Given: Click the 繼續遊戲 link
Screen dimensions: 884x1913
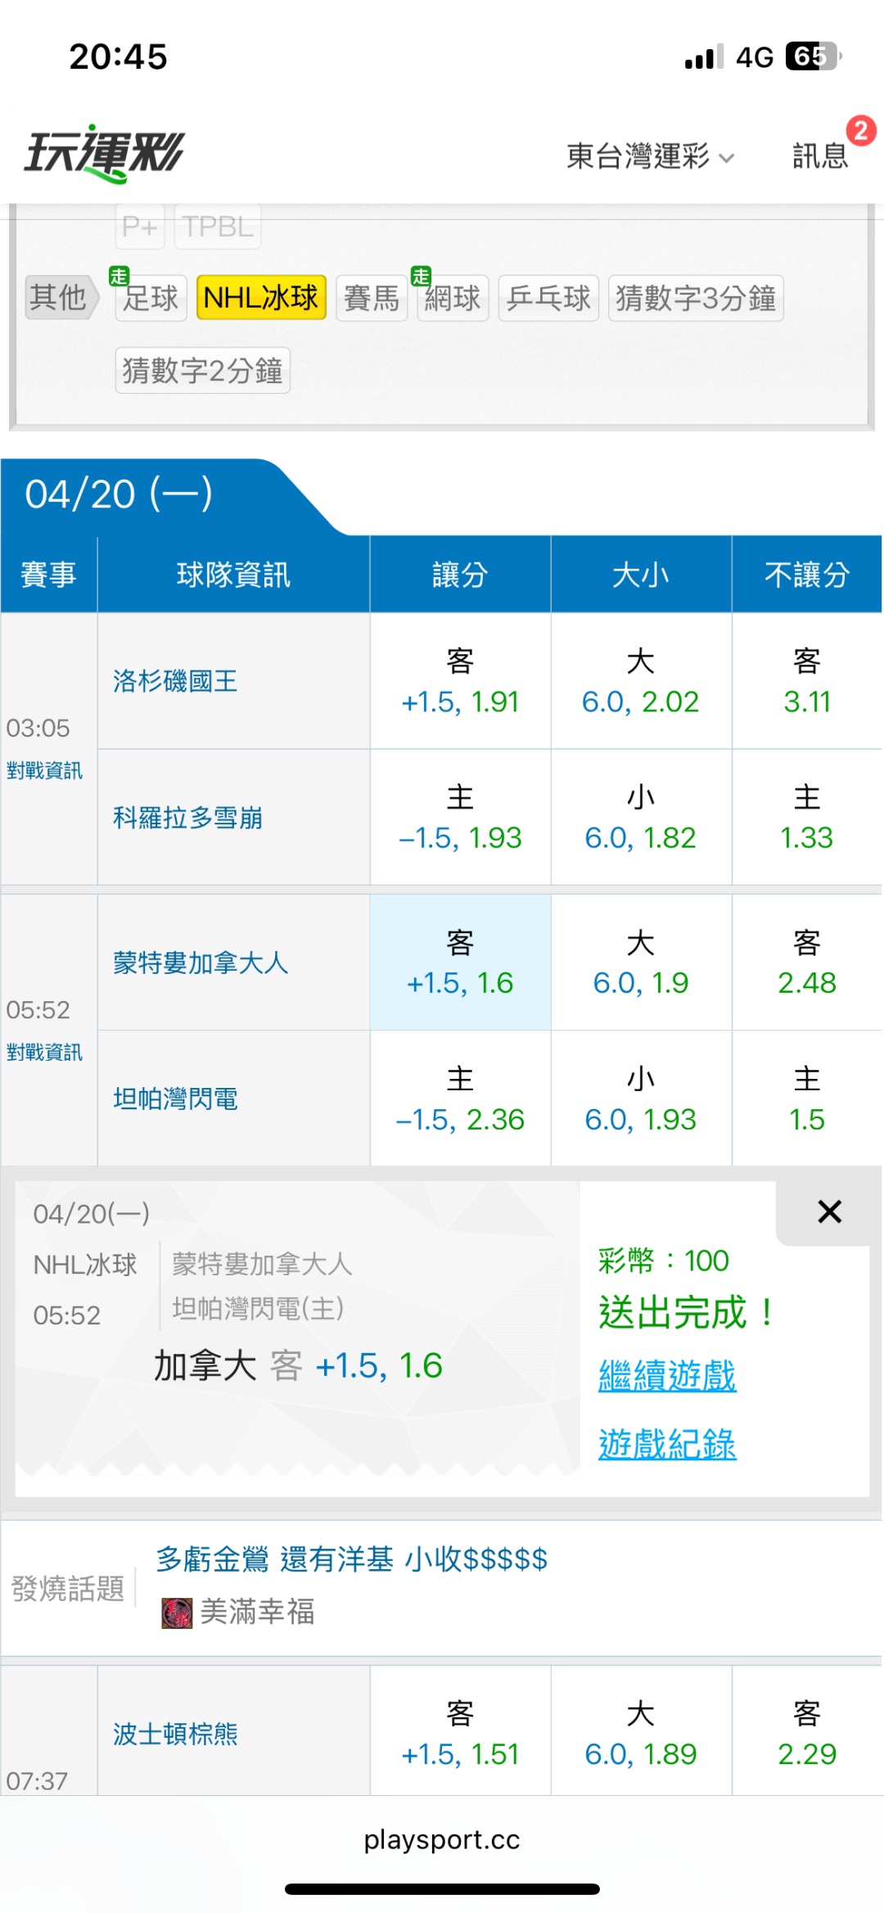Looking at the screenshot, I should pos(667,1375).
